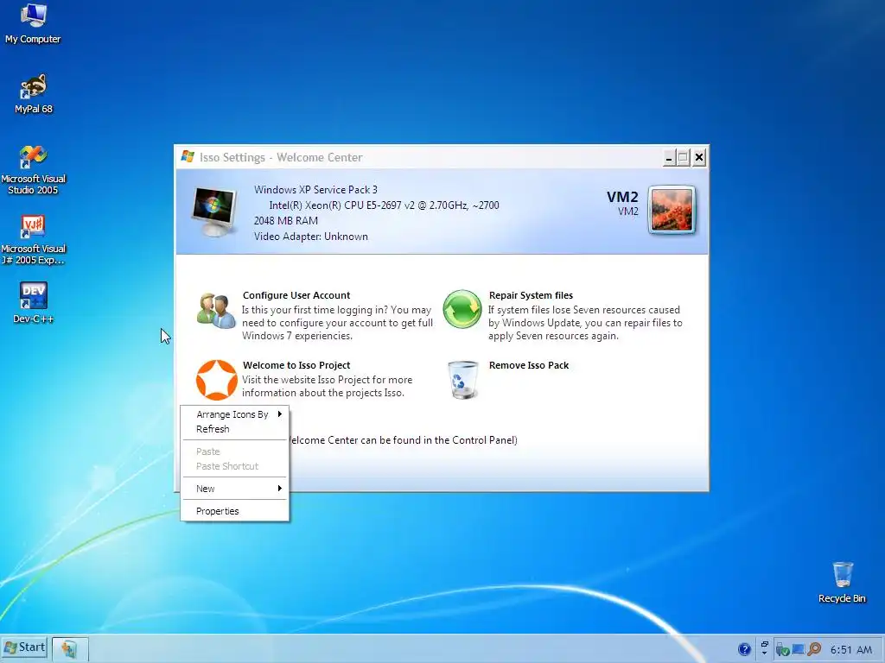The image size is (885, 663).
Task: Click the Isso Settings taskbar button
Action: point(70,649)
